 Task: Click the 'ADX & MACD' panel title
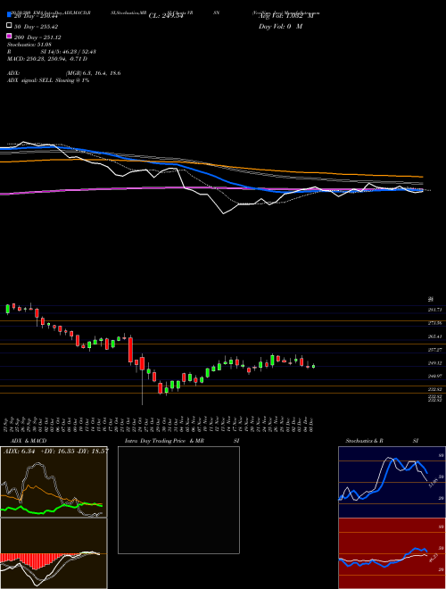click(x=27, y=441)
